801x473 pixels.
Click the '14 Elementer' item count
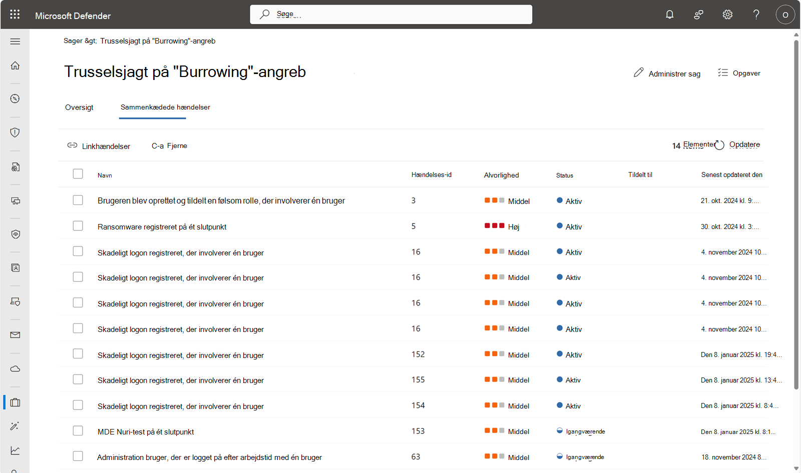(x=693, y=145)
